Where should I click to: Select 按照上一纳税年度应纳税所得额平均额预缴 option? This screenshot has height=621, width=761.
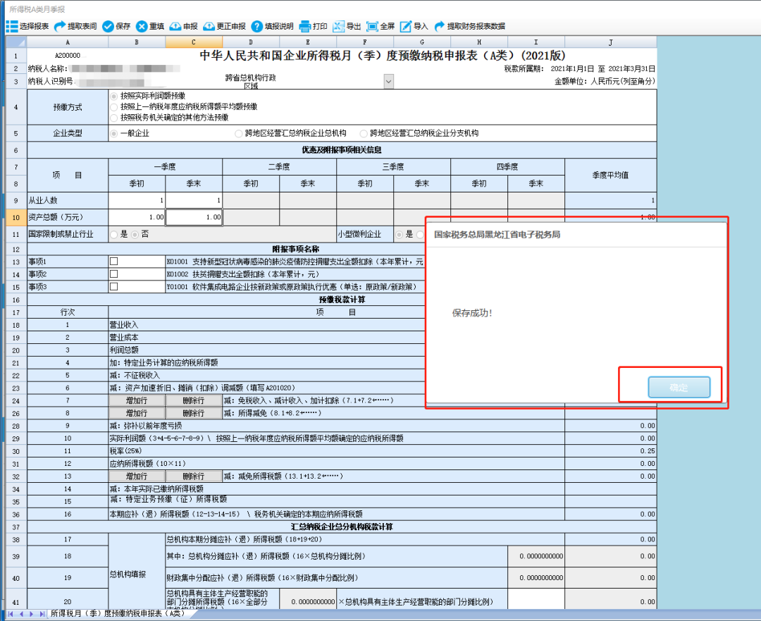coord(113,107)
